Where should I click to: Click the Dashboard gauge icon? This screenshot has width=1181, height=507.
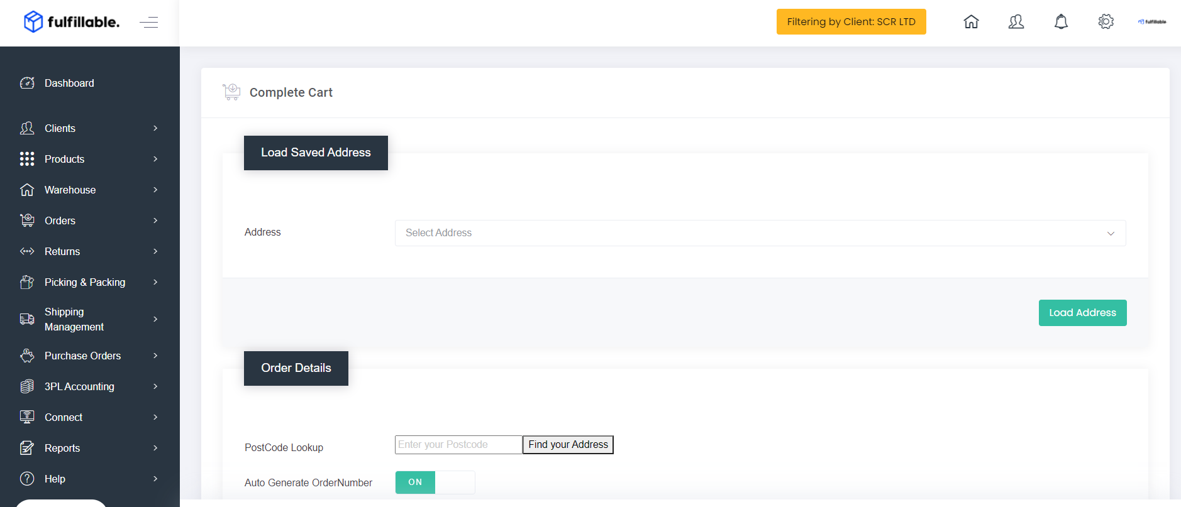27,83
